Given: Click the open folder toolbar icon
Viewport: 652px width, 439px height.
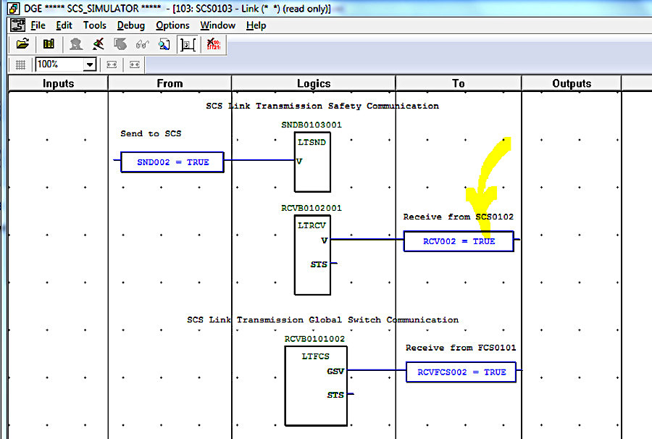Looking at the screenshot, I should [22, 43].
